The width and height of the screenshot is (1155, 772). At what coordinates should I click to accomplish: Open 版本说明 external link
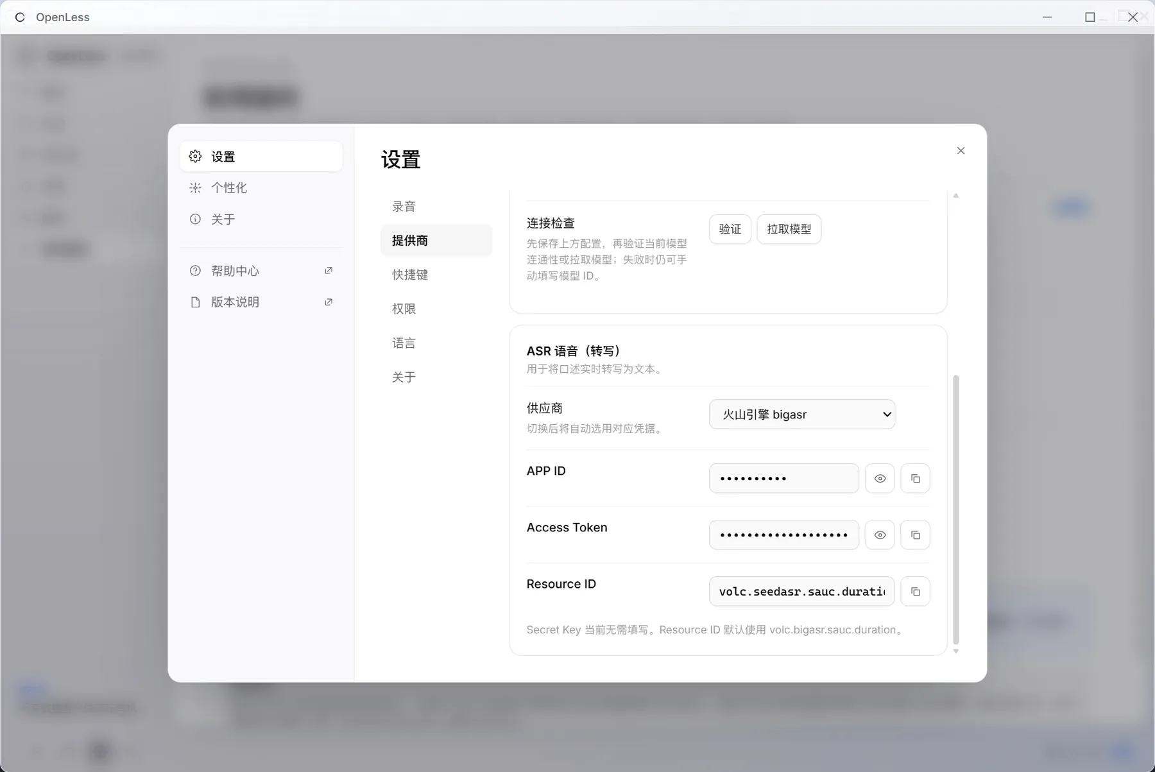[261, 302]
